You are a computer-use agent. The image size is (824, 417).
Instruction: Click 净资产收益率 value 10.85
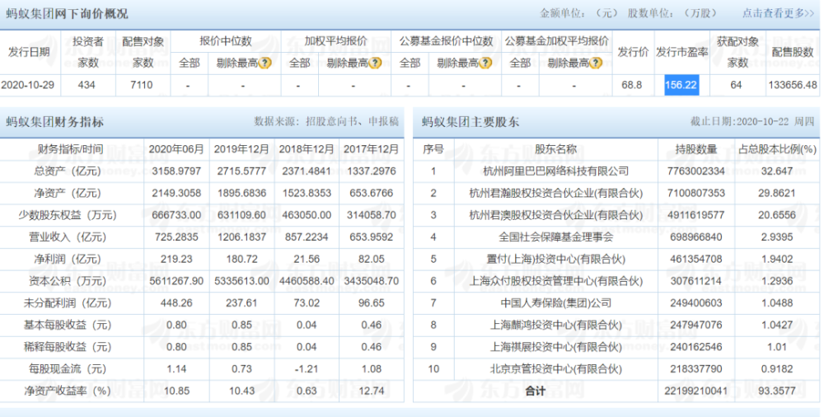(x=176, y=391)
